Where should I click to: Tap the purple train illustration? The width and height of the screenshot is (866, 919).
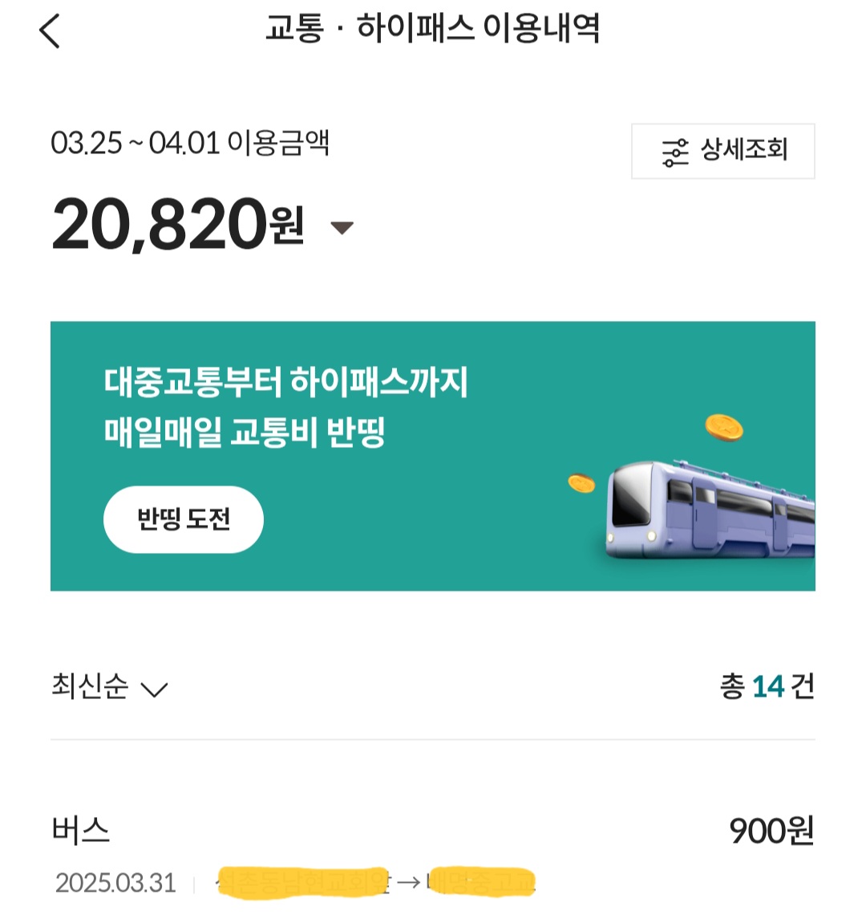click(x=710, y=508)
